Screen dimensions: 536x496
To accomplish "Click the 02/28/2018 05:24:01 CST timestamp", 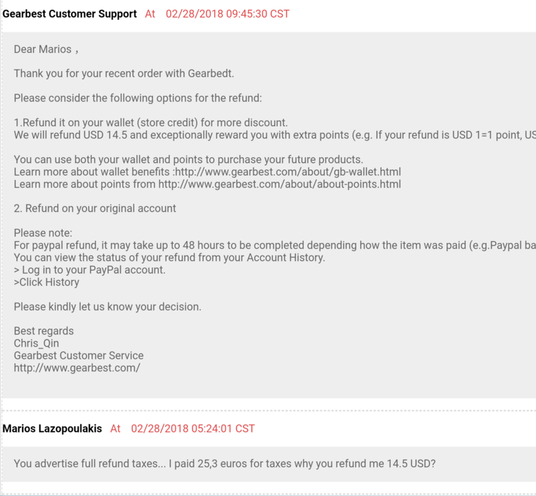I will click(193, 428).
